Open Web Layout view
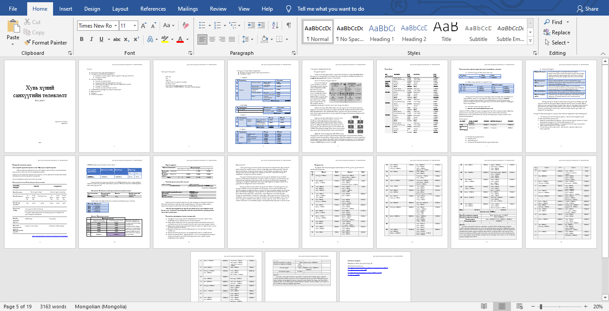The height and width of the screenshot is (311, 609). pyautogui.click(x=519, y=307)
